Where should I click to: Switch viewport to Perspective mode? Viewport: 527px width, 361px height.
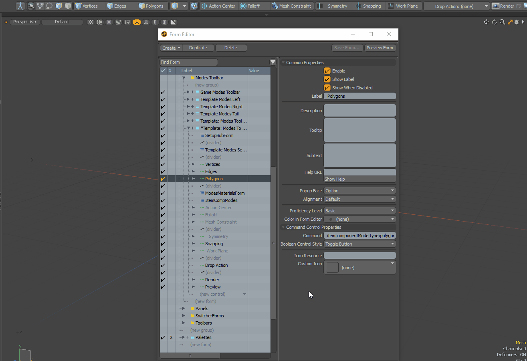point(24,22)
